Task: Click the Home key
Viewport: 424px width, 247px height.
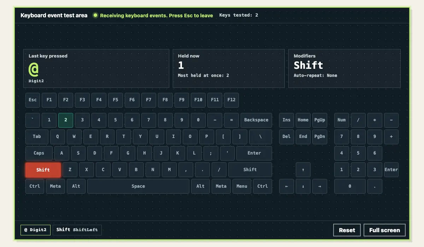Action: tap(303, 120)
